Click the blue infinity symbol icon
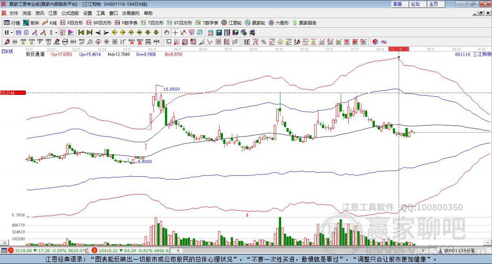 pyautogui.click(x=383, y=42)
